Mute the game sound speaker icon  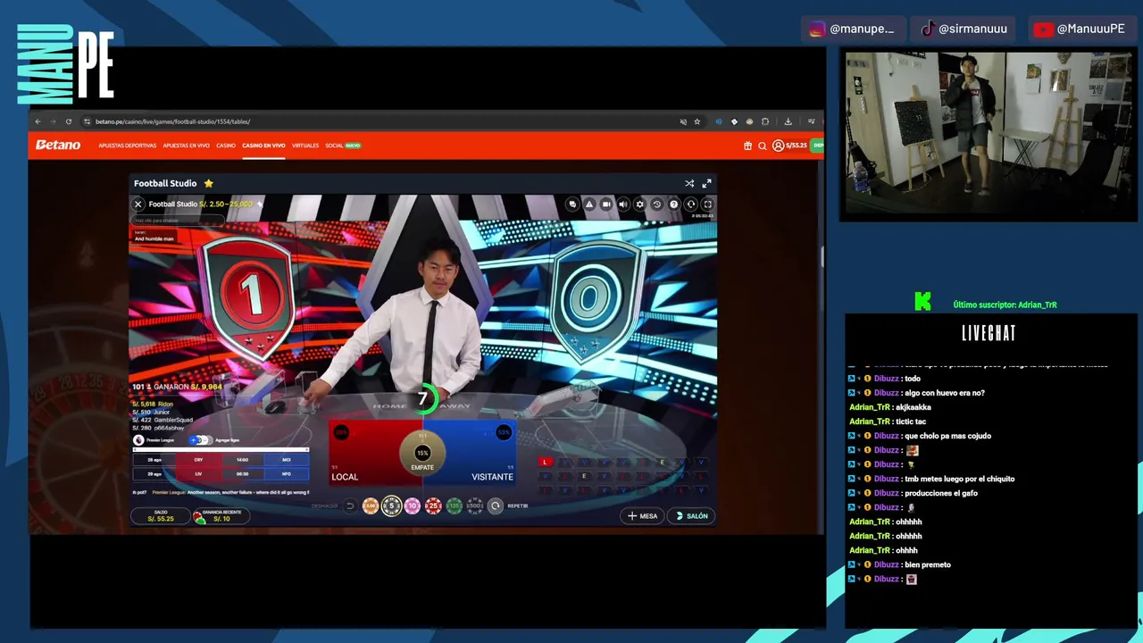(x=623, y=205)
